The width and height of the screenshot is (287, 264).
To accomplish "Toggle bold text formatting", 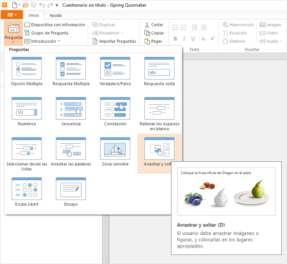I will pyautogui.click(x=175, y=39).
